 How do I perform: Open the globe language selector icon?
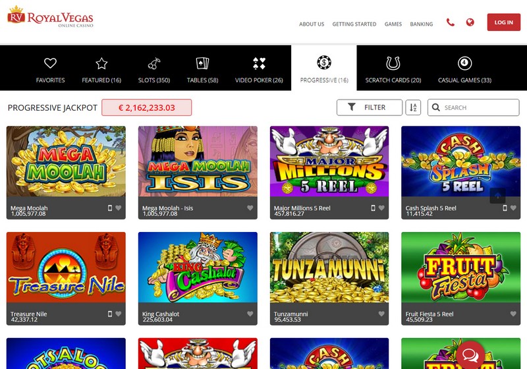click(x=470, y=22)
